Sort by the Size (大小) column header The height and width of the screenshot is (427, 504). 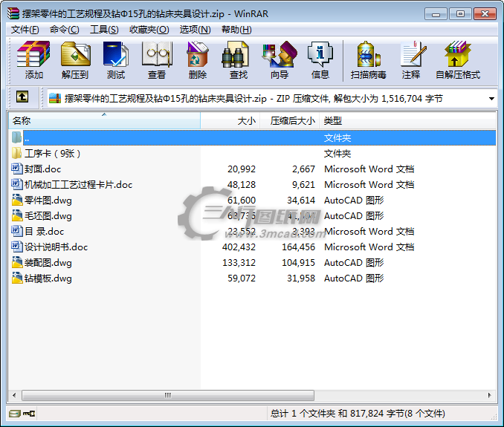(230, 121)
